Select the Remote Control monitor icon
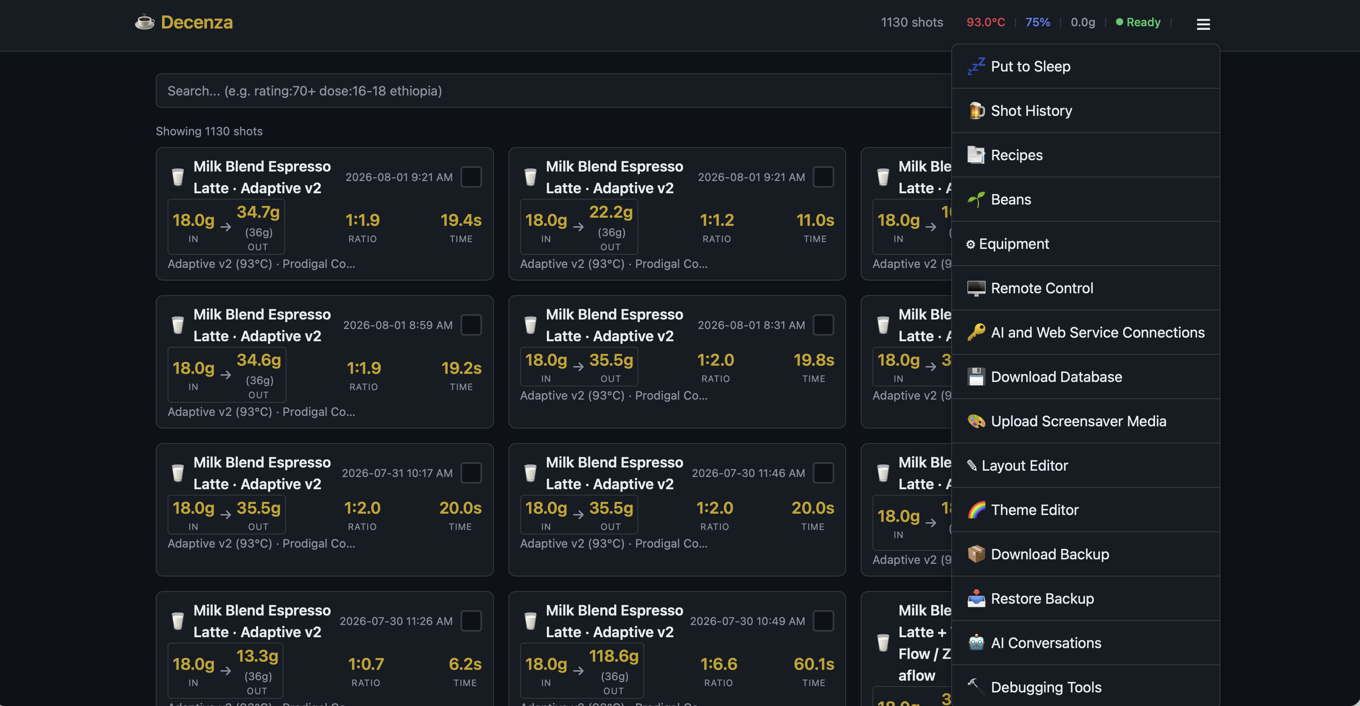Screen dimensions: 1360x706 pos(976,288)
